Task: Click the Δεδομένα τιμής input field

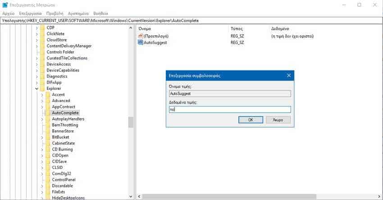Action: (230, 109)
